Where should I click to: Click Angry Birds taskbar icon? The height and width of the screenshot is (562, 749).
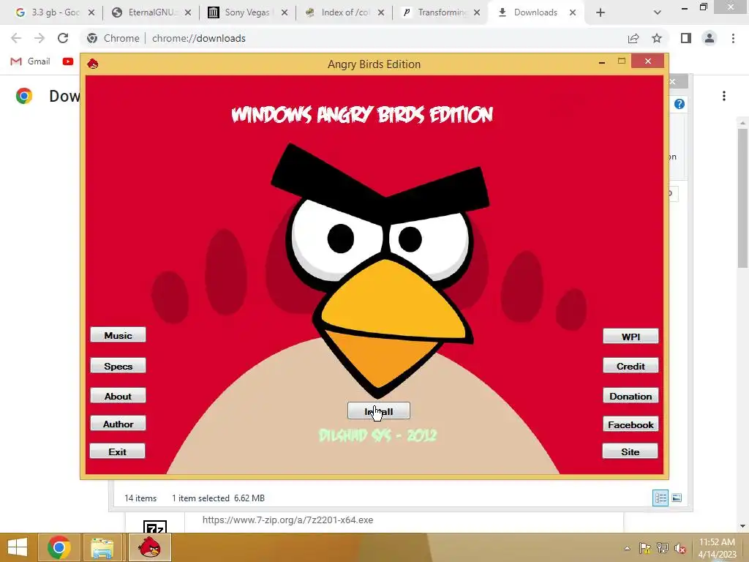[149, 547]
